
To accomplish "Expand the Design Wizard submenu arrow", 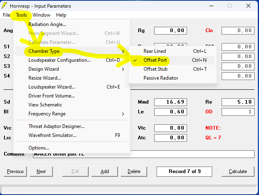I will point(123,69).
